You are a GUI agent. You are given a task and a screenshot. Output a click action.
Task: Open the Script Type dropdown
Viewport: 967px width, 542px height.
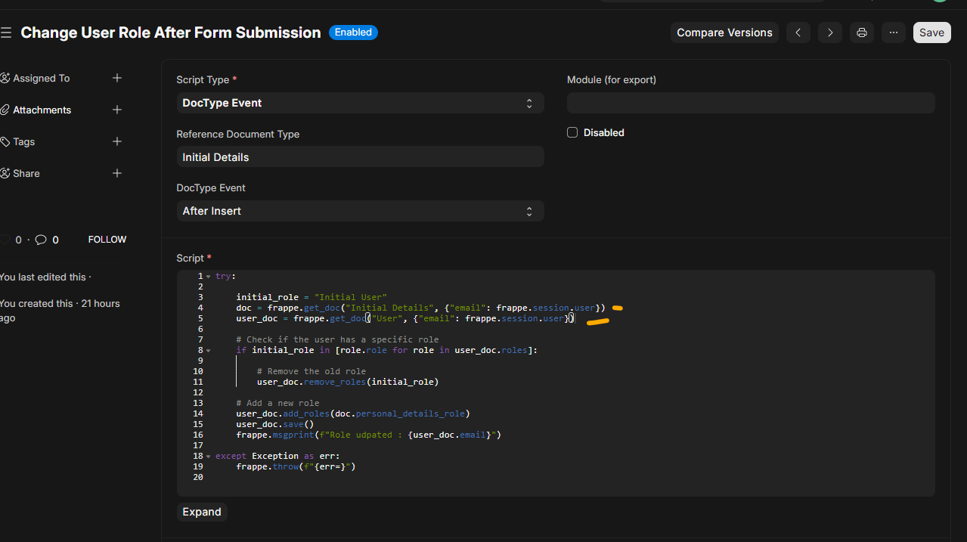tap(360, 103)
